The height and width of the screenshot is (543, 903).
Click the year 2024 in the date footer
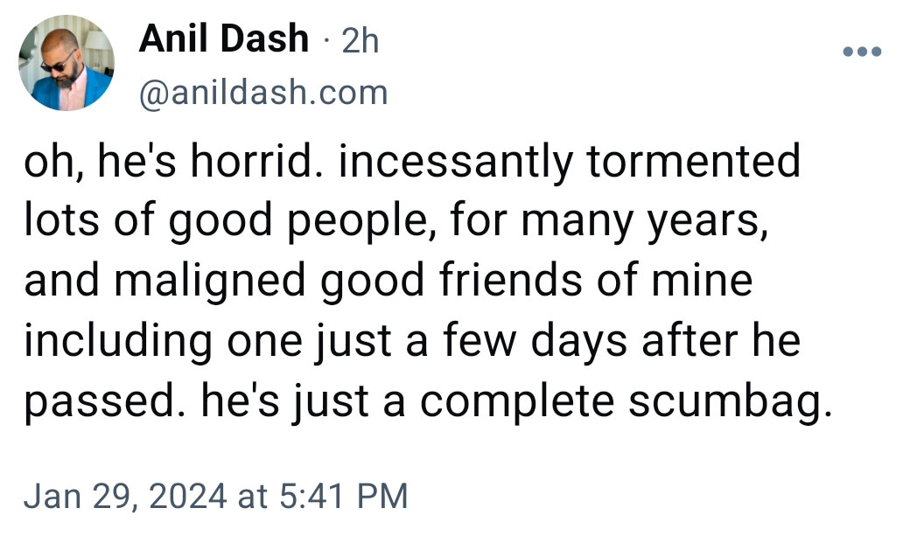coord(188,496)
